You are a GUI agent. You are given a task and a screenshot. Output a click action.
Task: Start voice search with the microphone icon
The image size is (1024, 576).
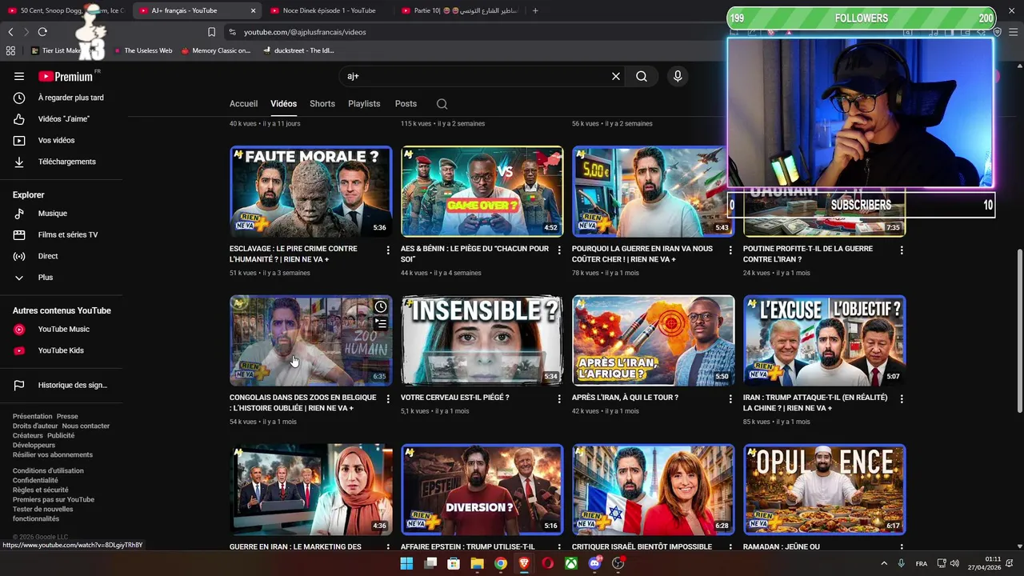[x=678, y=76]
